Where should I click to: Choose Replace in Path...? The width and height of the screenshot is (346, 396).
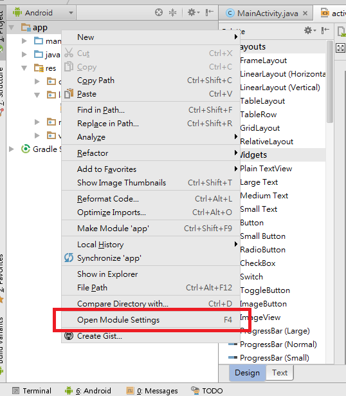click(150, 124)
